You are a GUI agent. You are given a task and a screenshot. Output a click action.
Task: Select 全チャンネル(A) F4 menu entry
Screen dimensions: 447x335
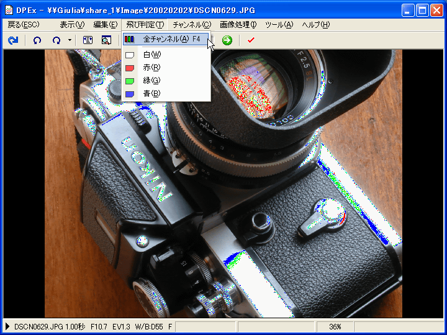[x=166, y=39]
